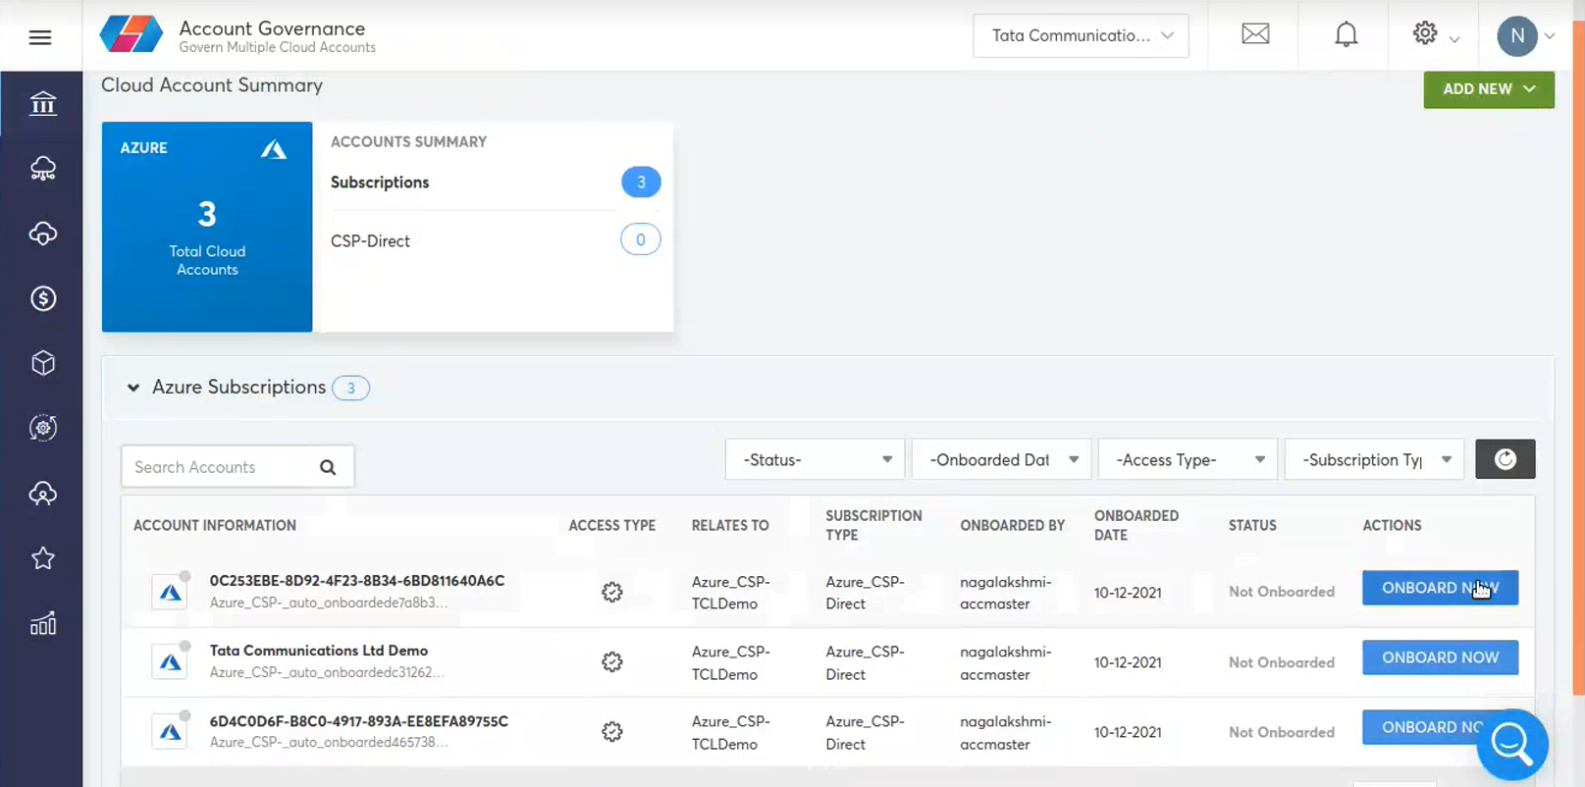Open the hamburger navigation menu
The height and width of the screenshot is (787, 1585).
coord(40,37)
